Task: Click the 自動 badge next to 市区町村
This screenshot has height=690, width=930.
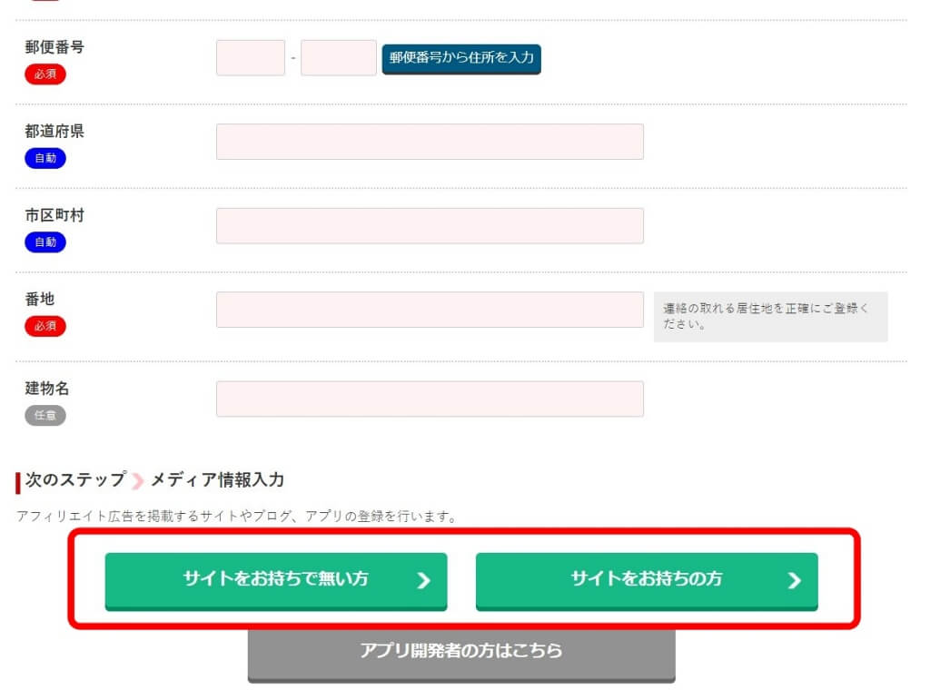Action: click(45, 242)
